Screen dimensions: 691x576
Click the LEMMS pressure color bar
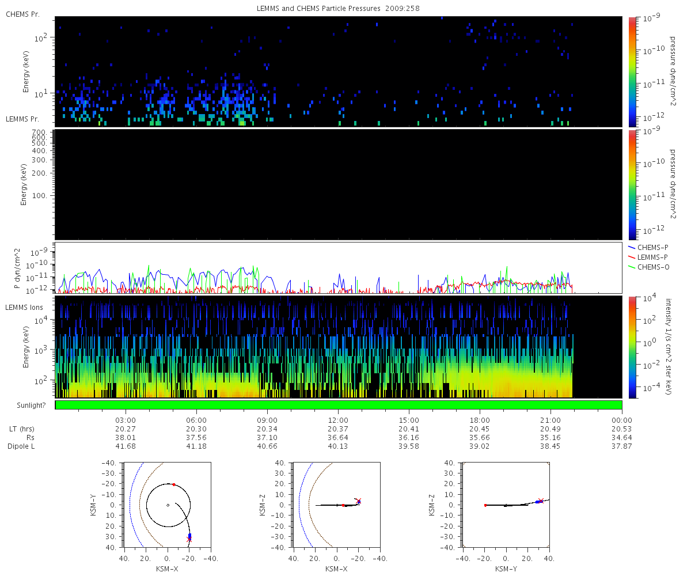(632, 184)
